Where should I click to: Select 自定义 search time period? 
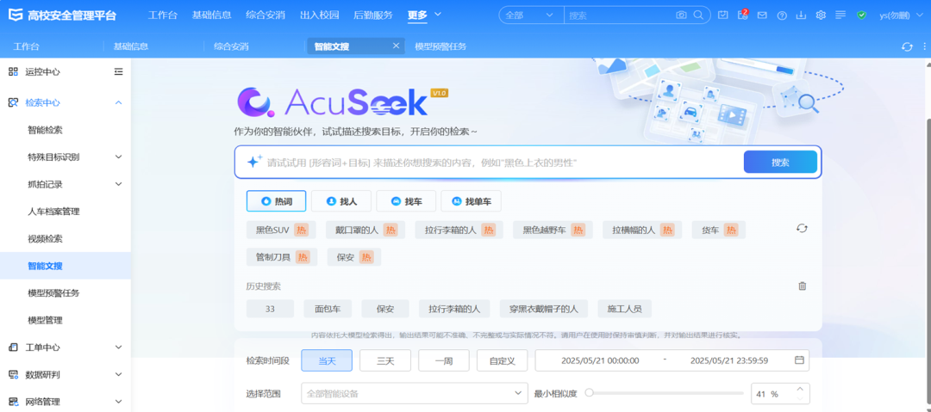point(502,360)
